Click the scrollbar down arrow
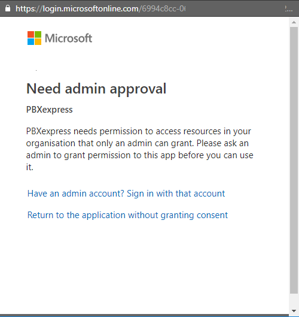The height and width of the screenshot is (317, 299). 294,311
